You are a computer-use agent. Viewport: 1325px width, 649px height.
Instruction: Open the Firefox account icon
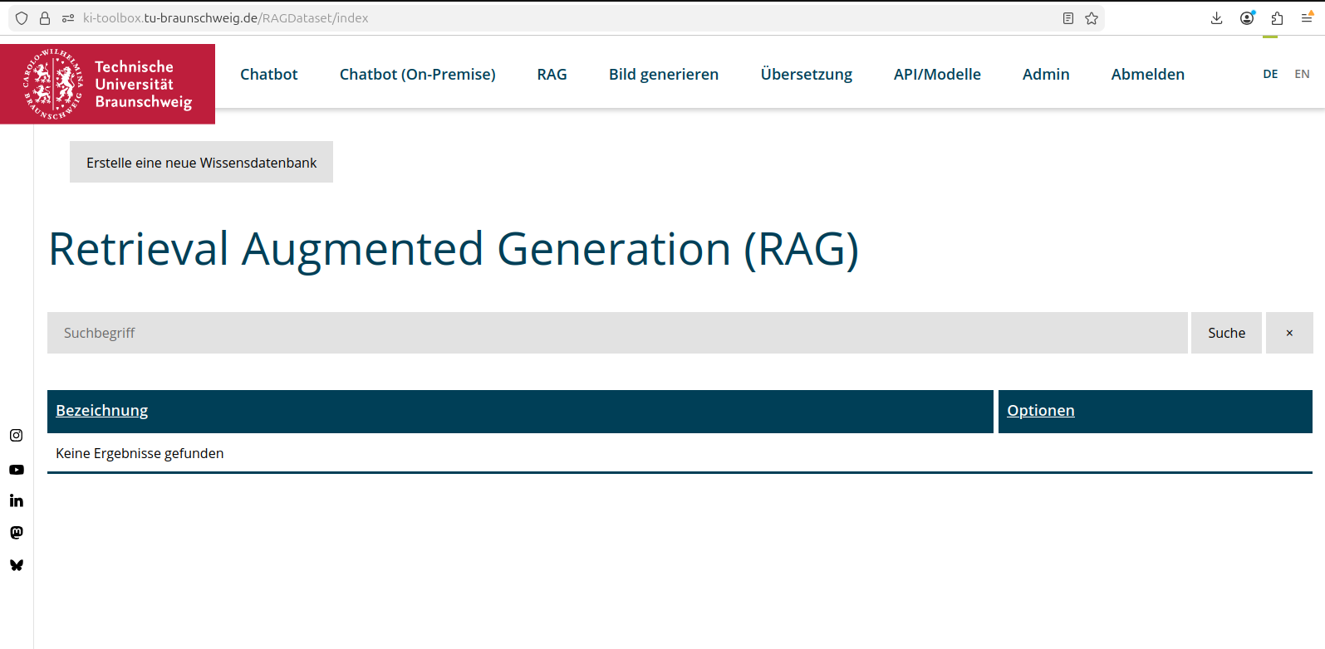[x=1247, y=18]
